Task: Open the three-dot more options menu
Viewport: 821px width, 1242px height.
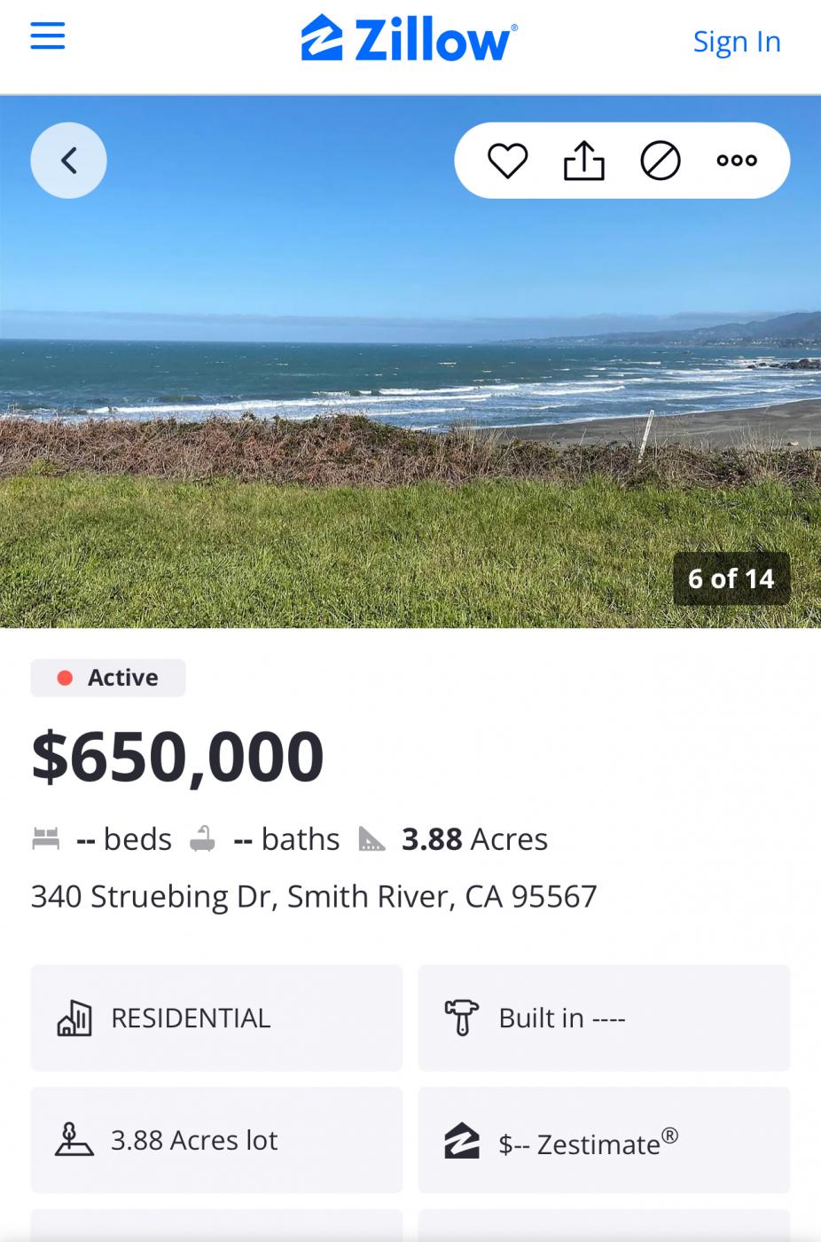Action: click(737, 161)
